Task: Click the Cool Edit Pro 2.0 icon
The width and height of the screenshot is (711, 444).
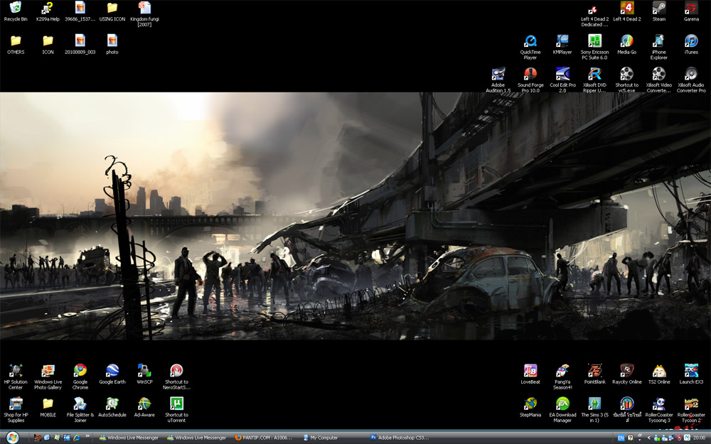Action: pyautogui.click(x=562, y=80)
